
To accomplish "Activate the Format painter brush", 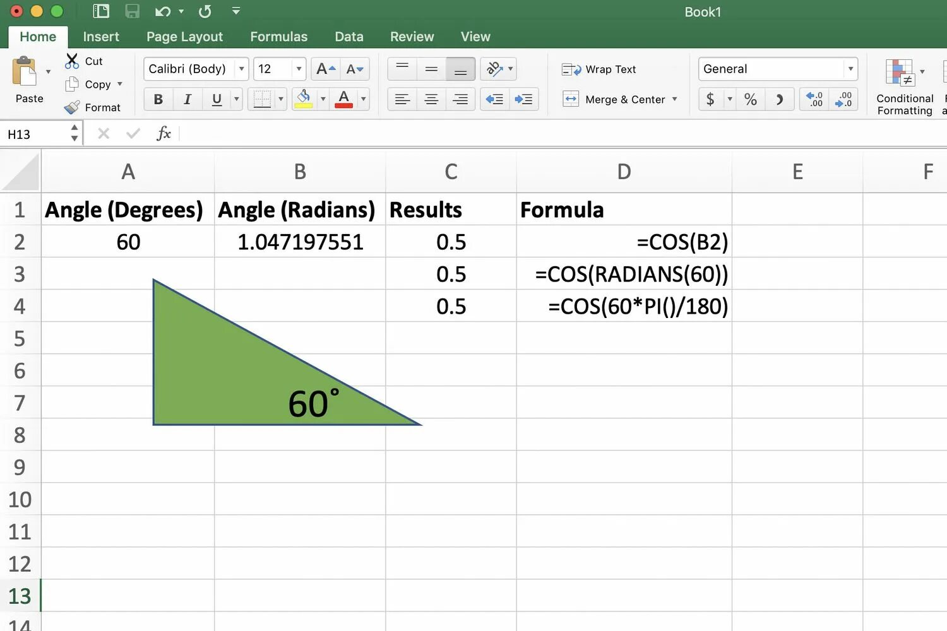I will [73, 107].
